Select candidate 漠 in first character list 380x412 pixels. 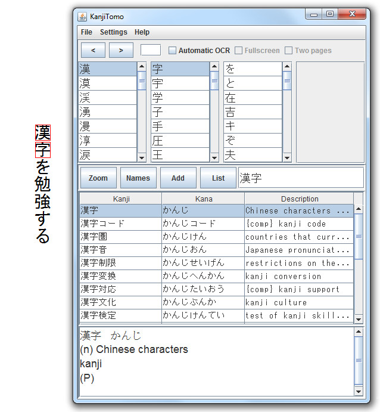click(107, 83)
